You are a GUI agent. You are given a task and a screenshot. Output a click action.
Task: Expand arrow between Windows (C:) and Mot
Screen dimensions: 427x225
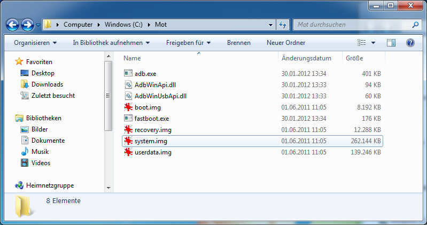click(149, 25)
